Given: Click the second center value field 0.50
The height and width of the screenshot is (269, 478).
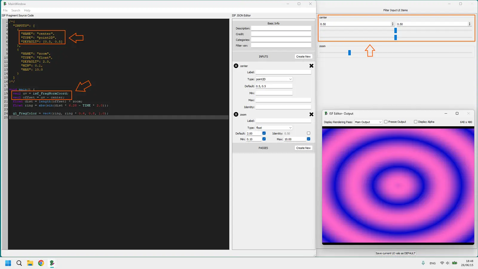Looking at the screenshot, I should 432,24.
